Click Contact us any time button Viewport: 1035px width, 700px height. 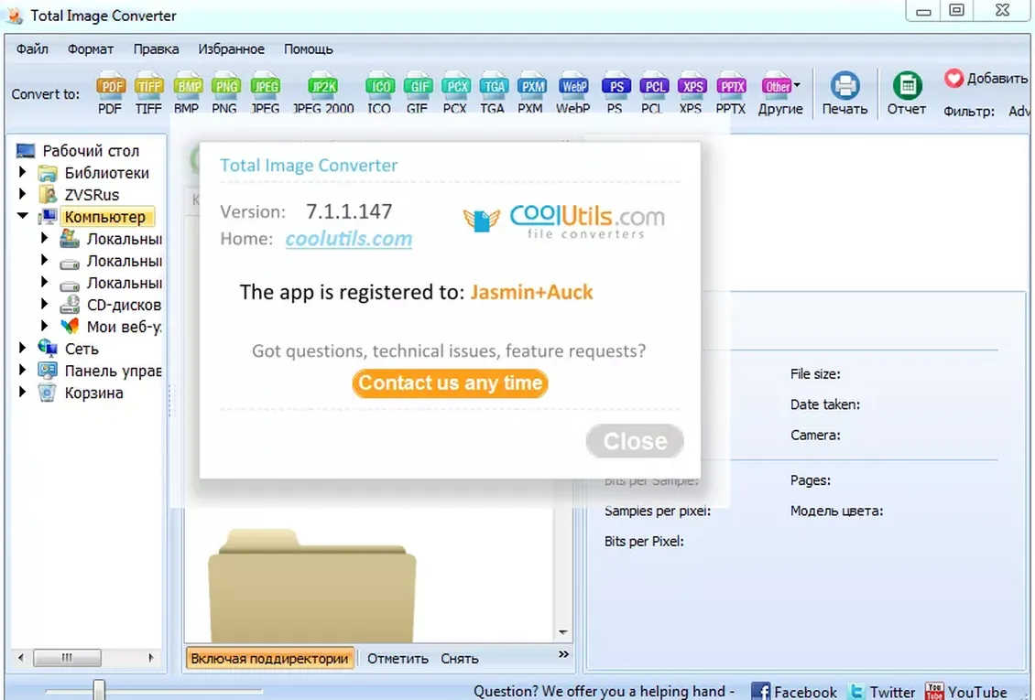450,383
